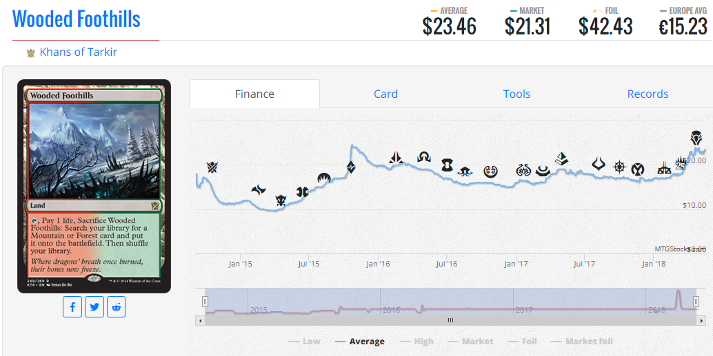Switch to the Card tab

(385, 94)
